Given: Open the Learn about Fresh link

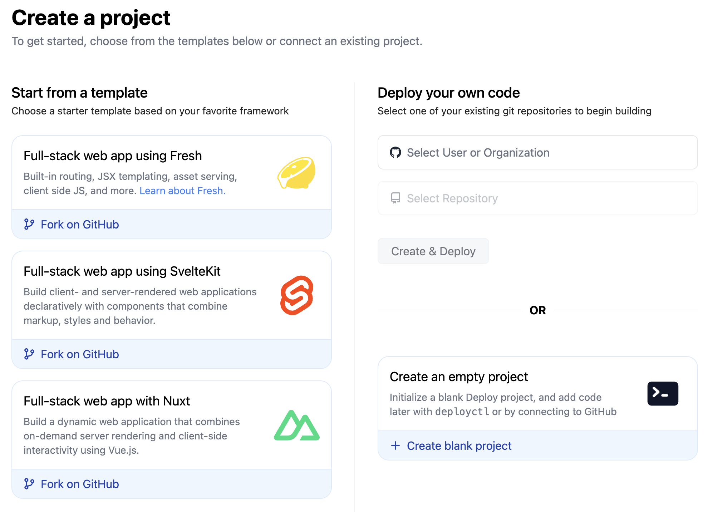Looking at the screenshot, I should coord(182,191).
